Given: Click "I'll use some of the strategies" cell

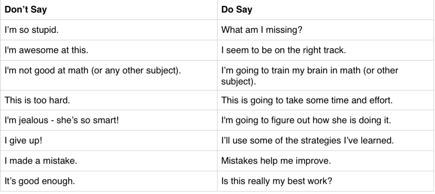Looking at the screenshot, I should pos(326,141).
